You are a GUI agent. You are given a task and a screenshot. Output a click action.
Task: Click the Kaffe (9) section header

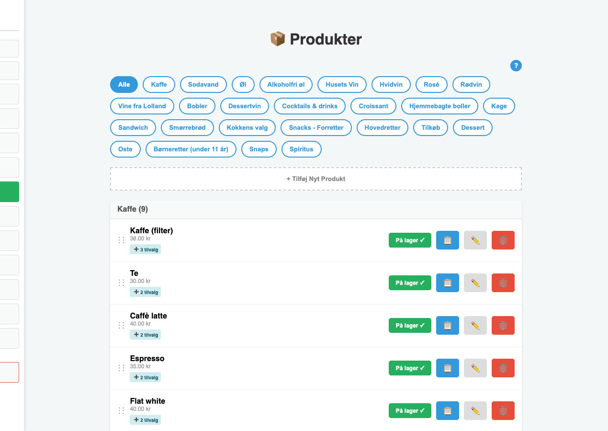coord(316,209)
